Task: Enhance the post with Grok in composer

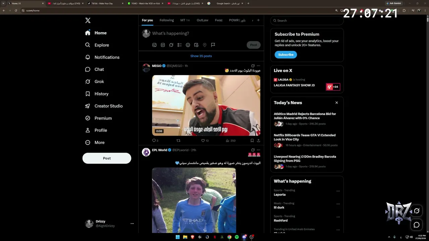Action: pyautogui.click(x=171, y=45)
